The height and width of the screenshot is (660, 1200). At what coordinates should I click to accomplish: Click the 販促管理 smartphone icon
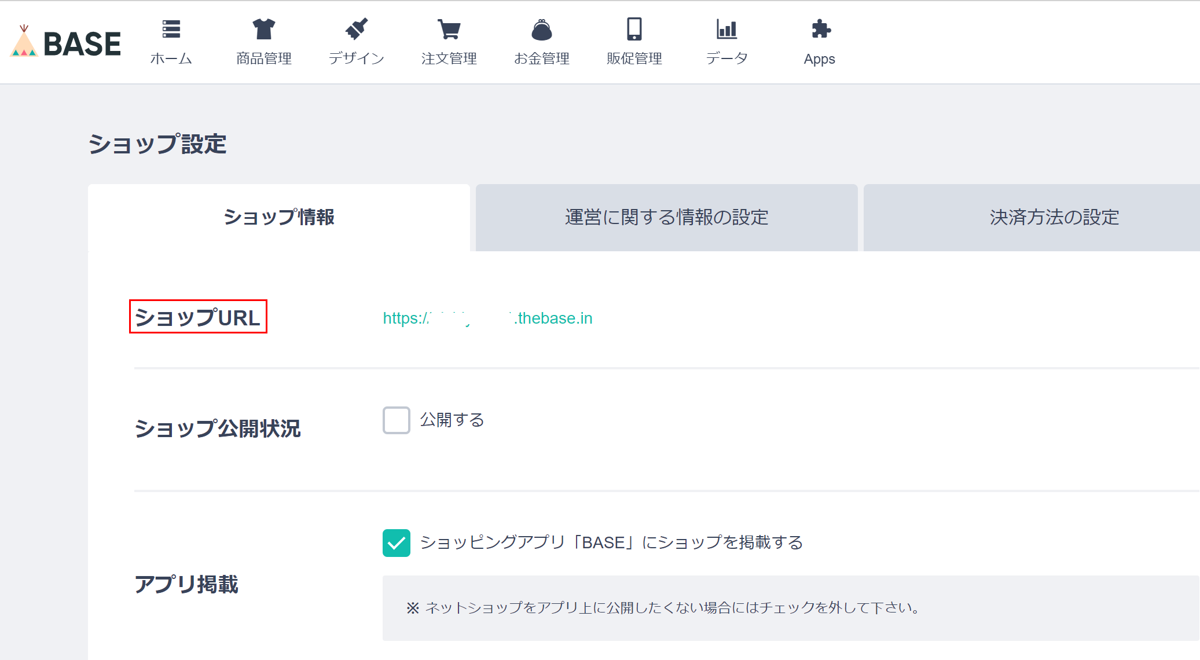click(634, 29)
